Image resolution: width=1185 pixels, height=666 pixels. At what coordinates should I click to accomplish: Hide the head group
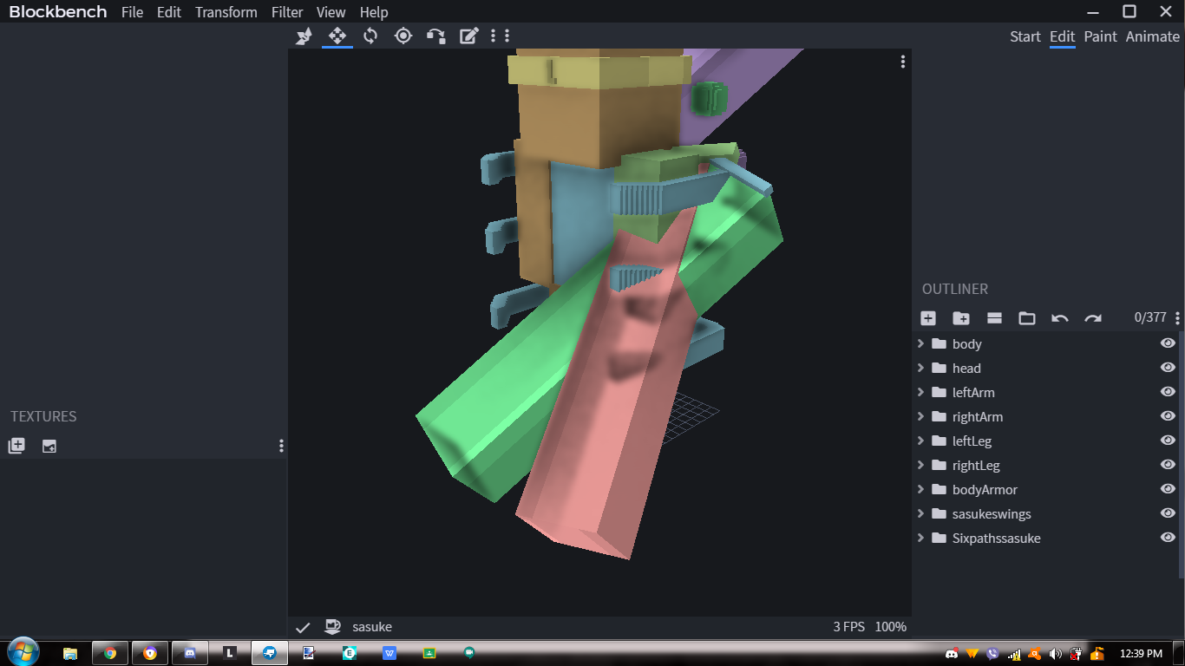pyautogui.click(x=1168, y=367)
